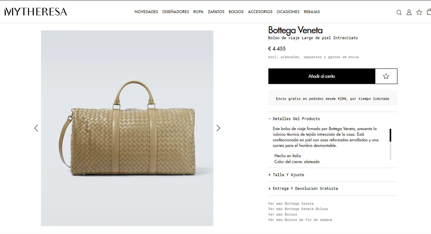The width and height of the screenshot is (431, 234).
Task: Open the Rebajas menu
Action: pos(312,12)
